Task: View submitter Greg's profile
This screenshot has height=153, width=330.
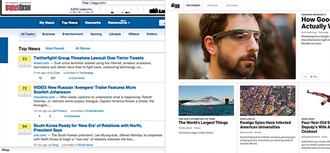Action: click(x=55, y=145)
